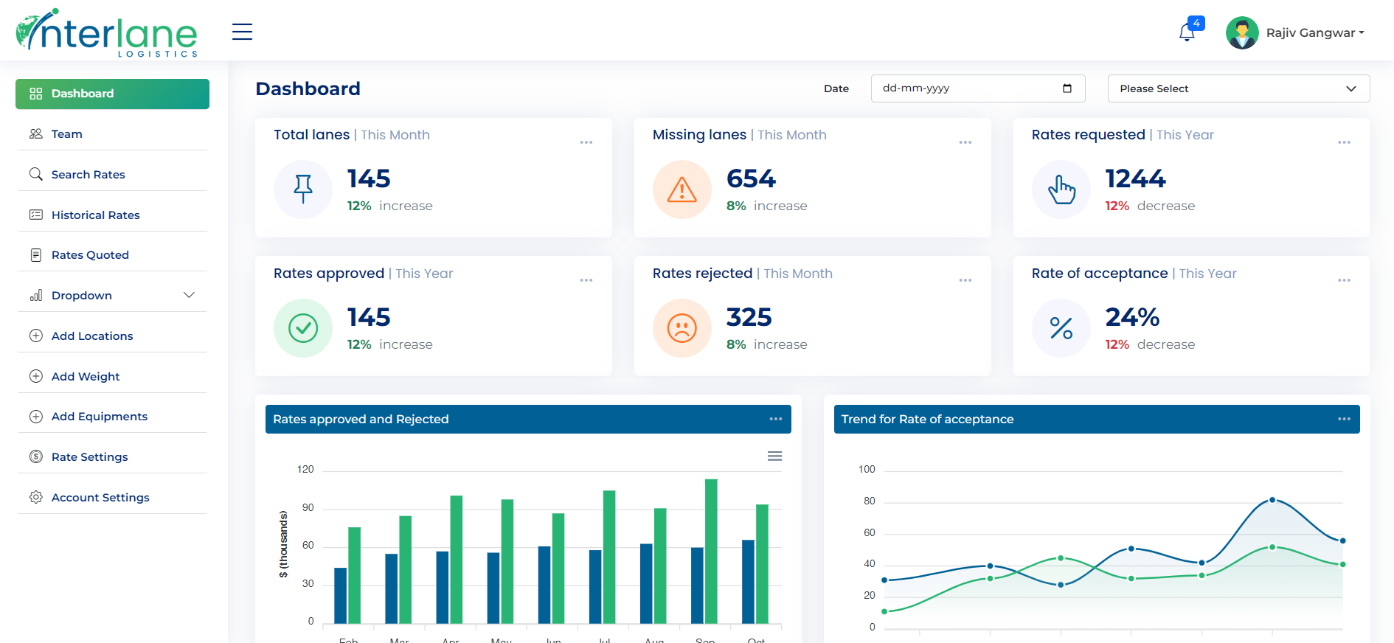Click the plus icon beside Add Equipments
This screenshot has height=643, width=1394.
point(35,417)
